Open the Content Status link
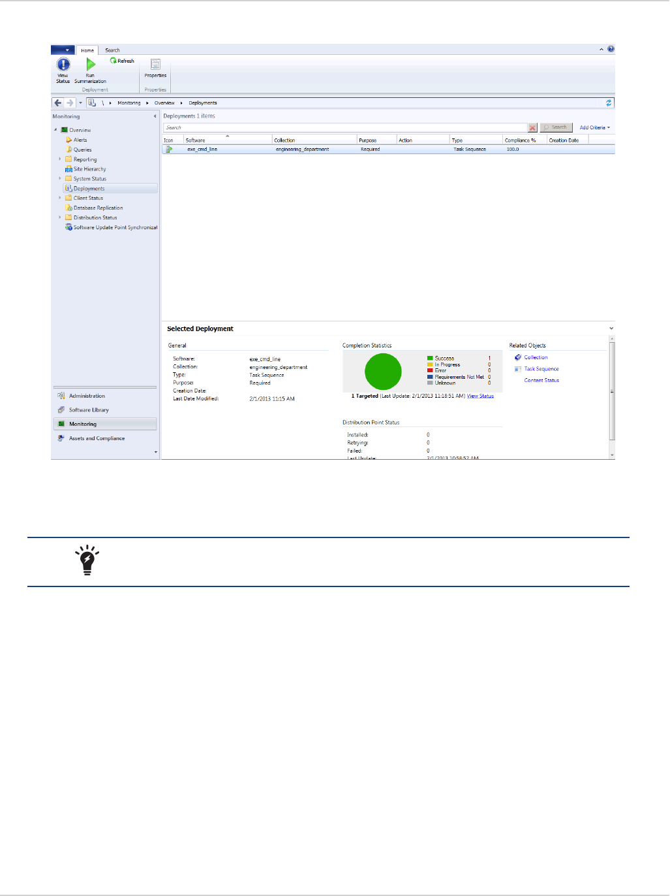Screen dimensions: 670x896 point(541,380)
